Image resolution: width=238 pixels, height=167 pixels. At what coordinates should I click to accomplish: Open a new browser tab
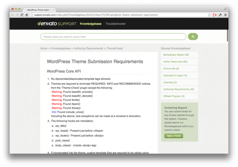[59, 10]
